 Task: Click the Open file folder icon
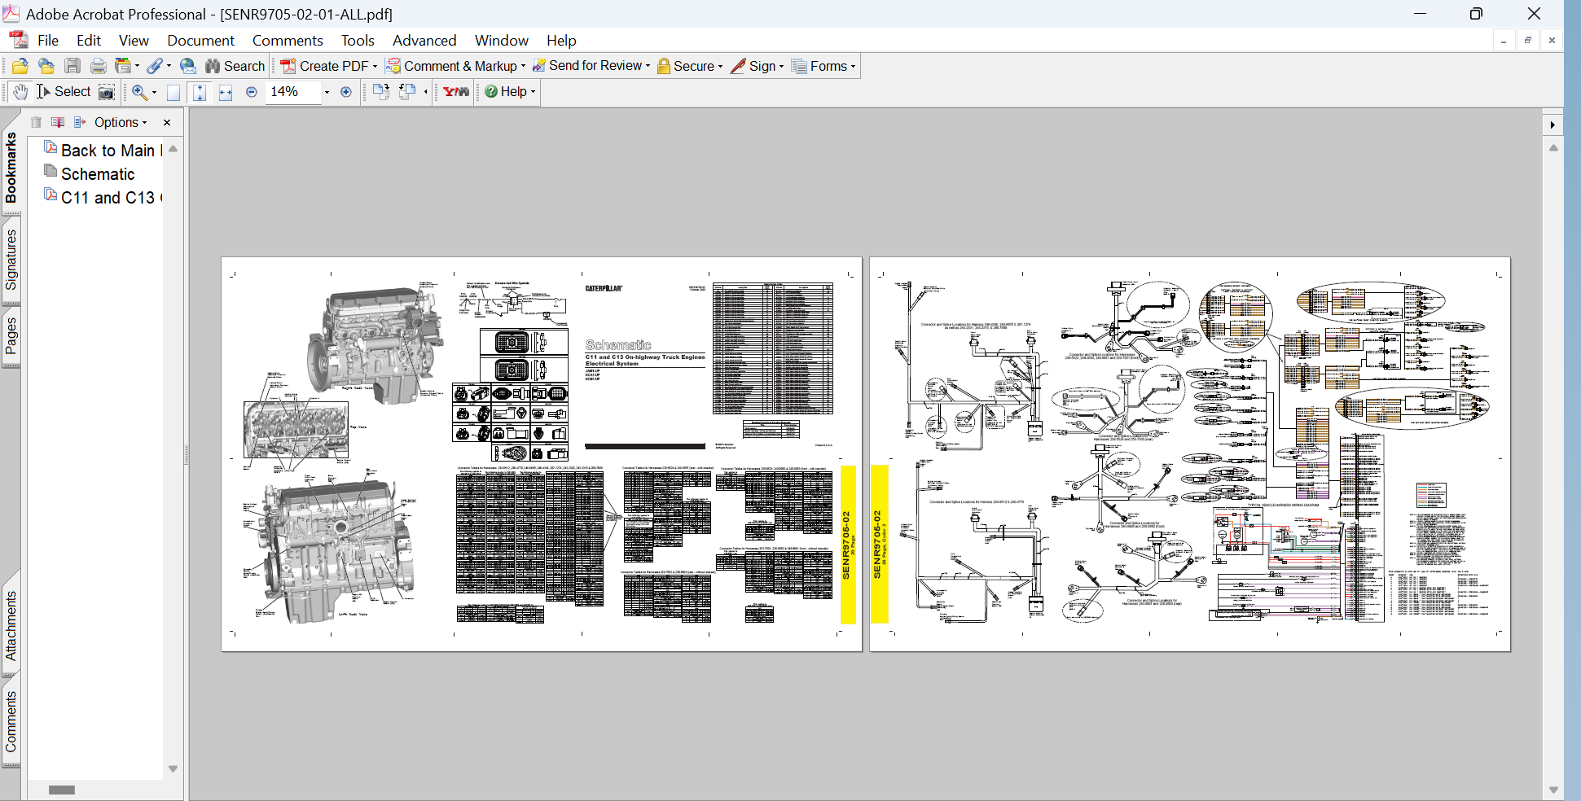(x=20, y=66)
